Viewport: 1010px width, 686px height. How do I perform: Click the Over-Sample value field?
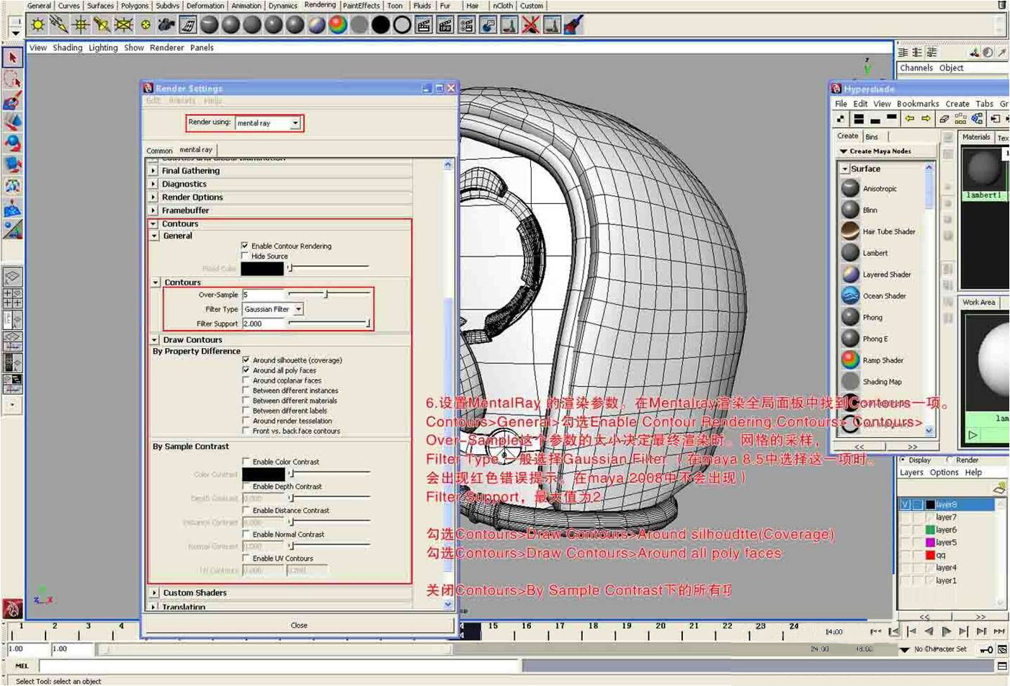pyautogui.click(x=263, y=295)
